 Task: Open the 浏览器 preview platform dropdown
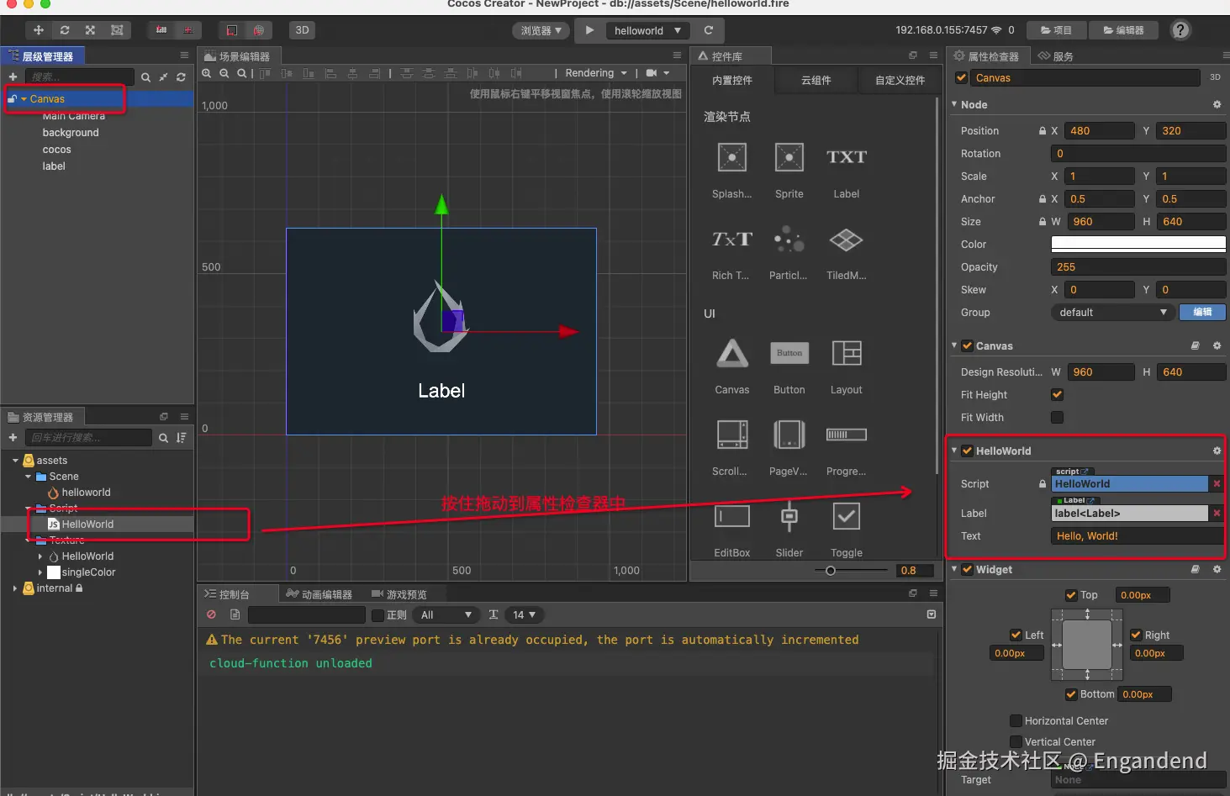(x=541, y=30)
